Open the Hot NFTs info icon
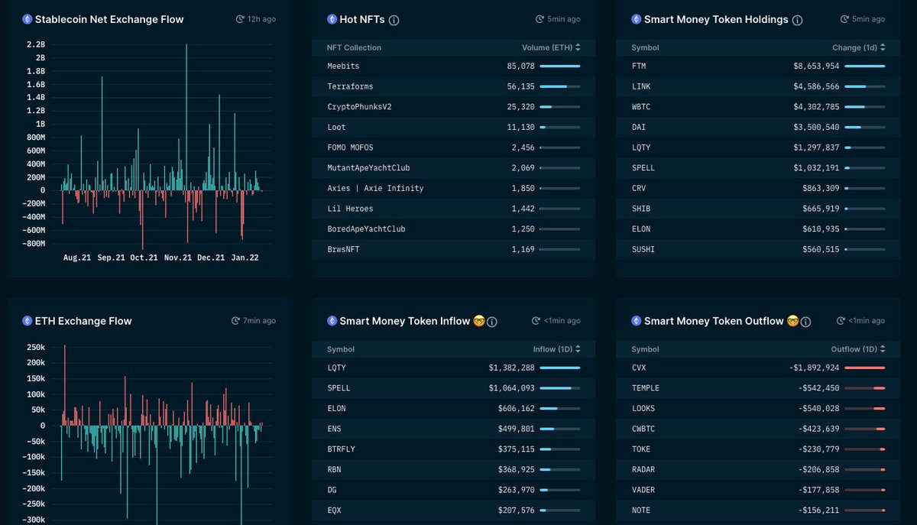 [x=394, y=20]
